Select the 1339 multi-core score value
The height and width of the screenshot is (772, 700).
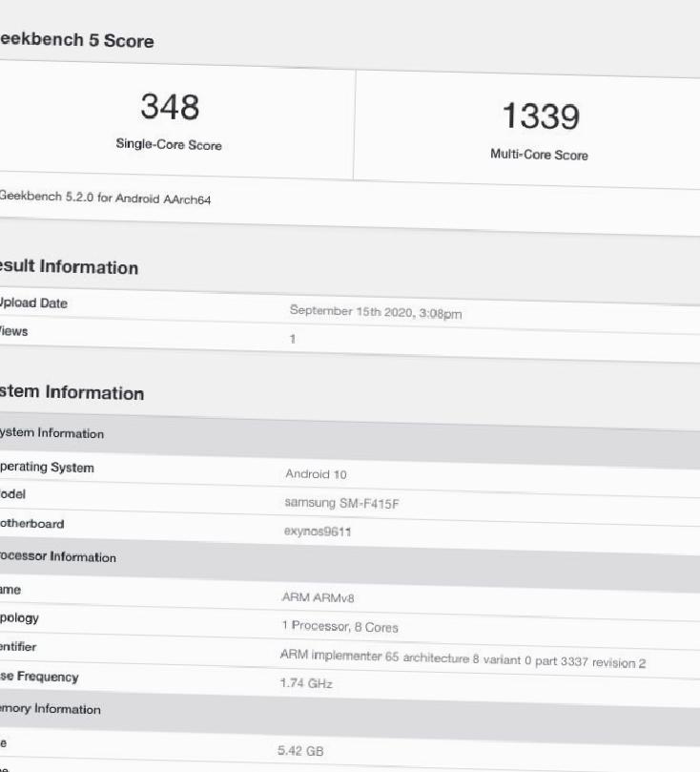541,116
